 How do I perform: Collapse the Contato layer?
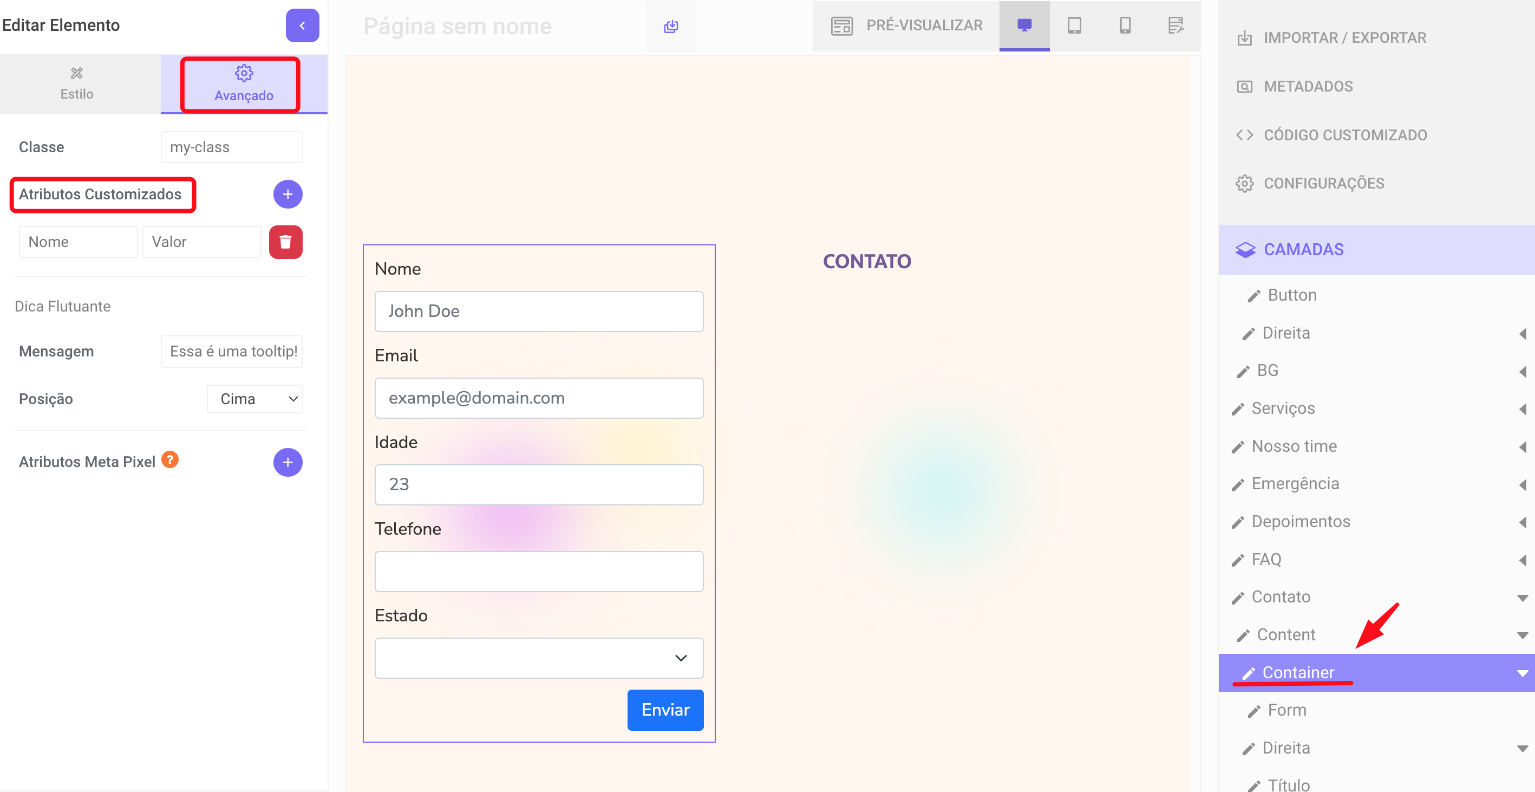[1522, 598]
